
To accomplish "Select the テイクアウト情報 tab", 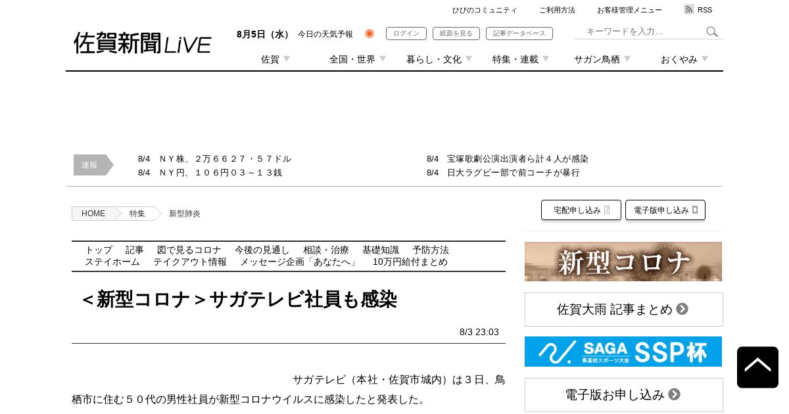I will pos(190,262).
